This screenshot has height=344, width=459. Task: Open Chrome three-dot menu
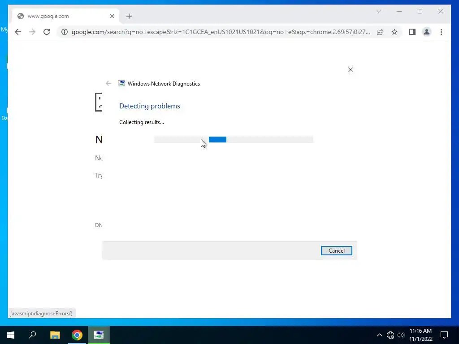[441, 32]
